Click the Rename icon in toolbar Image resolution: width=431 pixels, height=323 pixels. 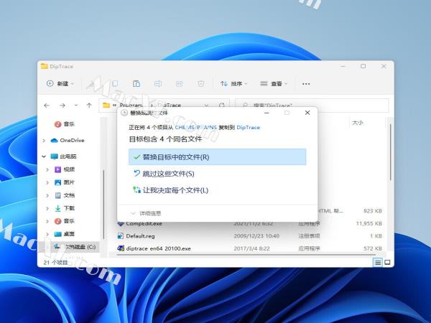pos(158,83)
